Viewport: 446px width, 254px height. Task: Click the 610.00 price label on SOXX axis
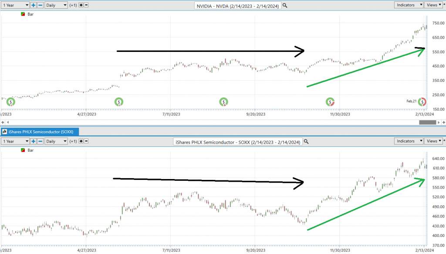coord(438,168)
